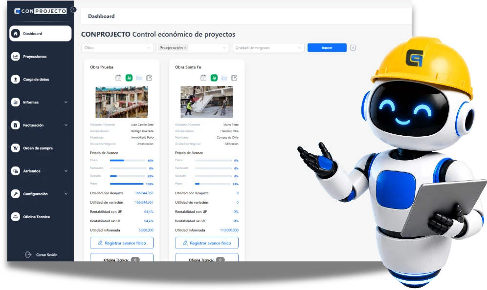487x290 pixels.
Task: Click edit icon on Obra Santa Fe card
Action: [x=234, y=78]
